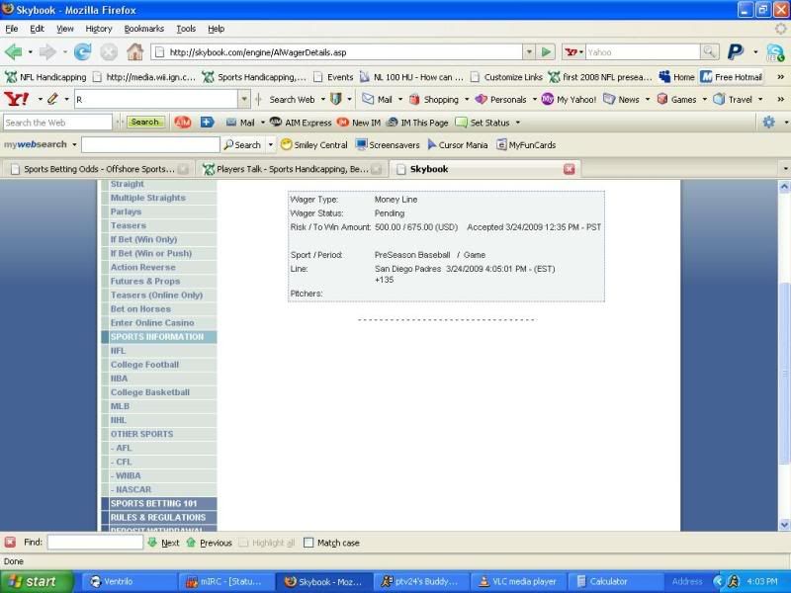Open the PayPal toolbar icon
The image size is (791, 593).
point(736,52)
